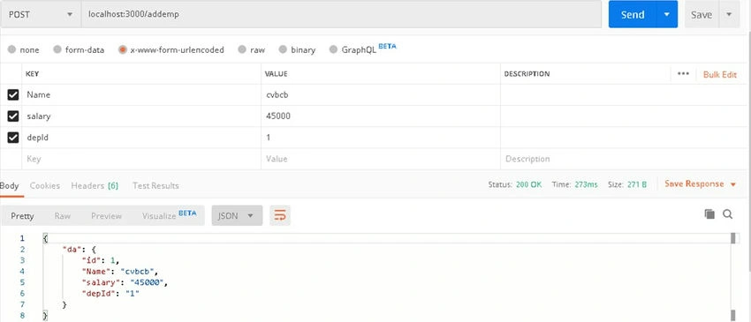The width and height of the screenshot is (751, 322).
Task: Expand Save button dropdown arrow
Action: pyautogui.click(x=729, y=14)
